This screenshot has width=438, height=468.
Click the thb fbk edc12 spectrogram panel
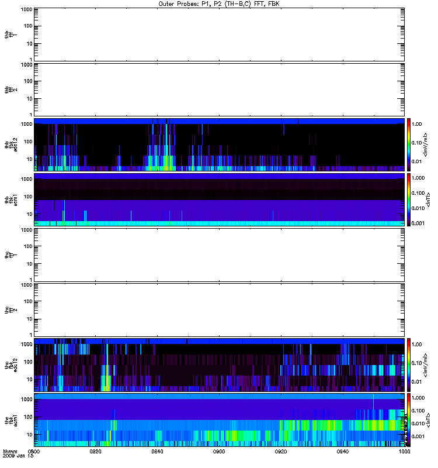[220, 144]
